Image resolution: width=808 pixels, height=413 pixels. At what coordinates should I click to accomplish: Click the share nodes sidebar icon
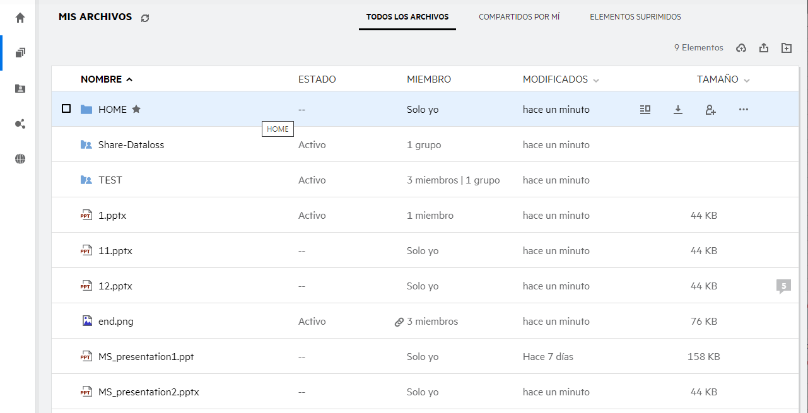[20, 124]
